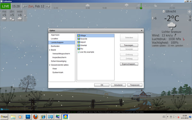
Task: Click the add location plus icon
Action: point(189,12)
